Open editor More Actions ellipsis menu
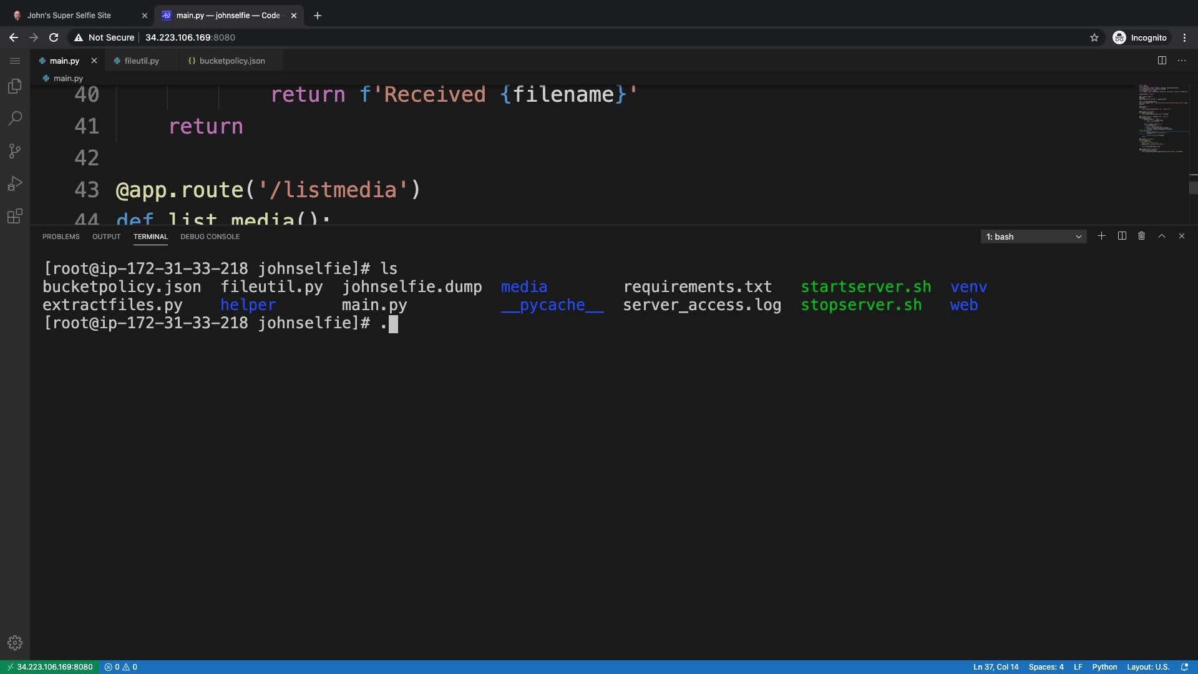The width and height of the screenshot is (1198, 674). coord(1182,61)
